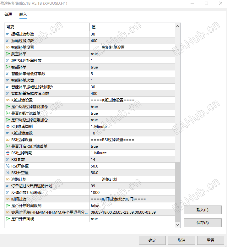The height and width of the screenshot is (247, 227).
Task: Click the 重置 button
Action: pyautogui.click(x=210, y=240)
